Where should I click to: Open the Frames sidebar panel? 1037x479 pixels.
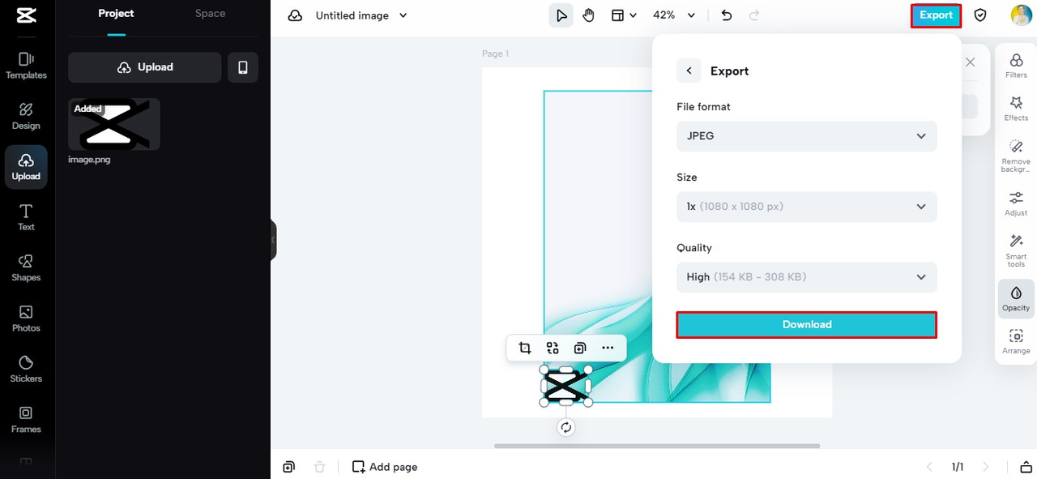(26, 420)
